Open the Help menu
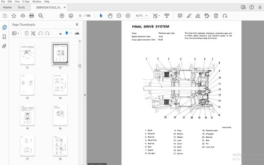 point(47,2)
